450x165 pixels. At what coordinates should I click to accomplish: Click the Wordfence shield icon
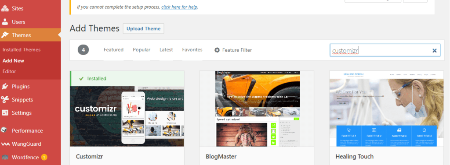[x=5, y=157]
